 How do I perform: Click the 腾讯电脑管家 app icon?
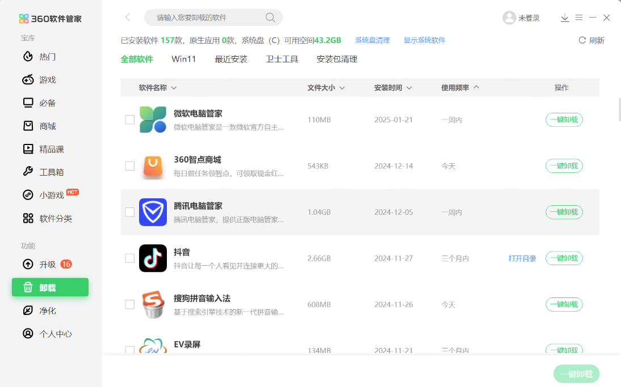click(153, 212)
